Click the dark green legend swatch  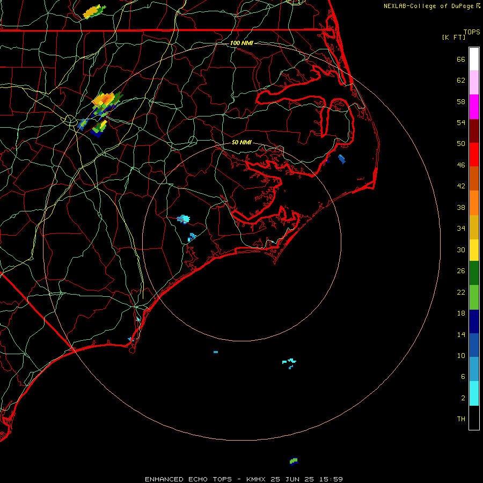[474, 273]
